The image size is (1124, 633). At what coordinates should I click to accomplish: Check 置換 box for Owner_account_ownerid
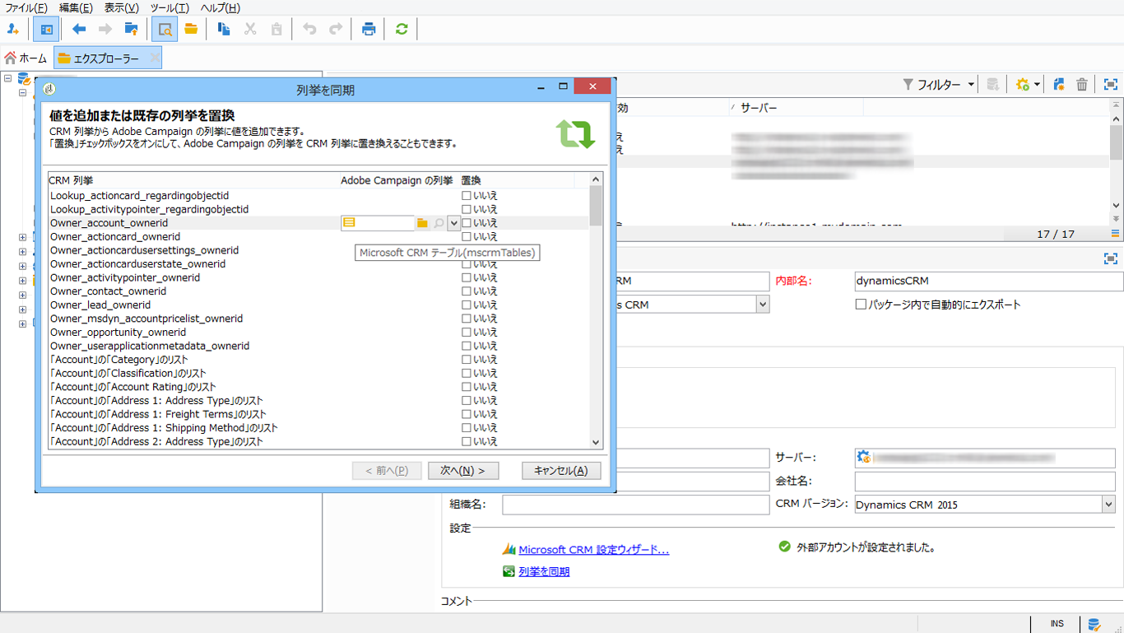pos(467,223)
